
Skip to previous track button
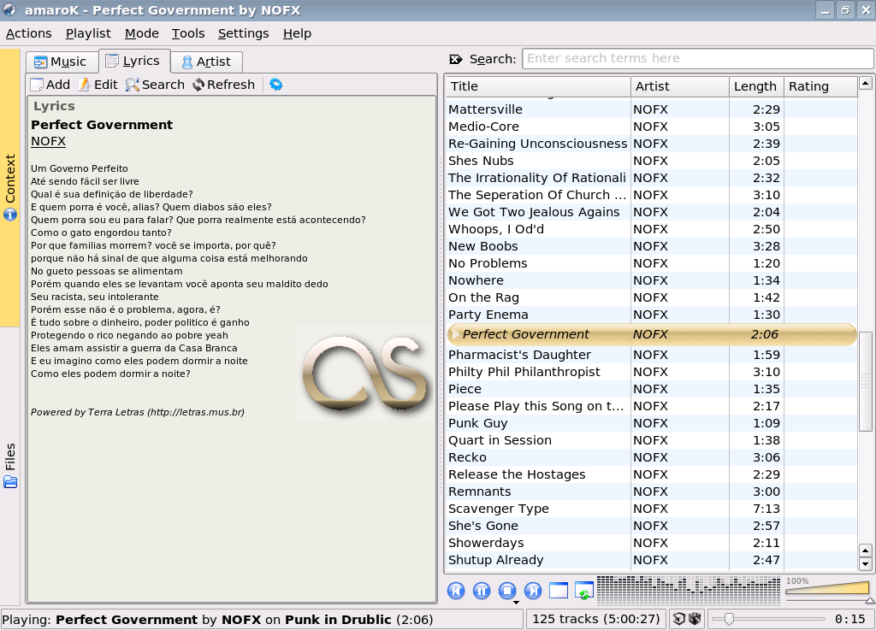[x=456, y=591]
